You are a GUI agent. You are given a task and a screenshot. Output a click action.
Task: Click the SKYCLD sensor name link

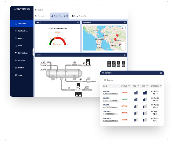coord(106,91)
